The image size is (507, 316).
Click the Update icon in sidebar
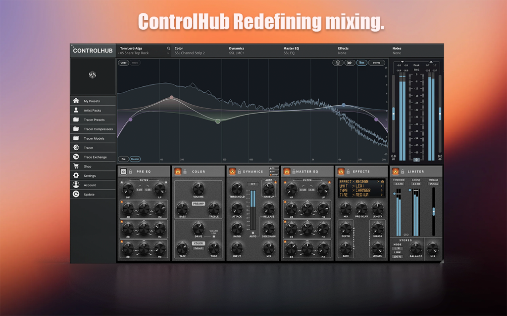point(76,194)
